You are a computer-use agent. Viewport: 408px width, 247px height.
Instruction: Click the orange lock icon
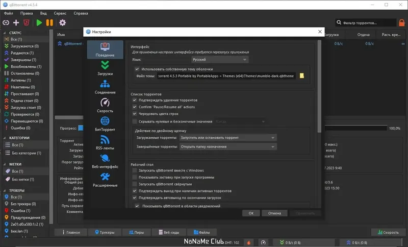click(x=402, y=22)
